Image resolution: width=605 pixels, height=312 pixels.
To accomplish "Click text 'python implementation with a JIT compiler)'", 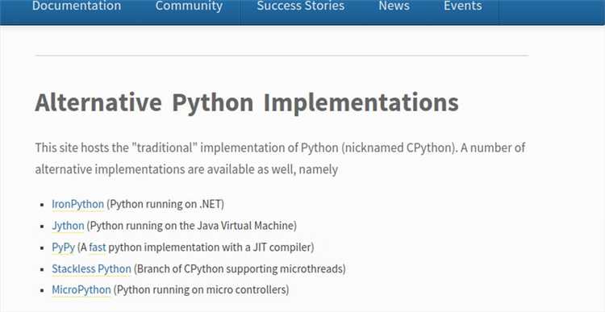I will (x=211, y=248).
